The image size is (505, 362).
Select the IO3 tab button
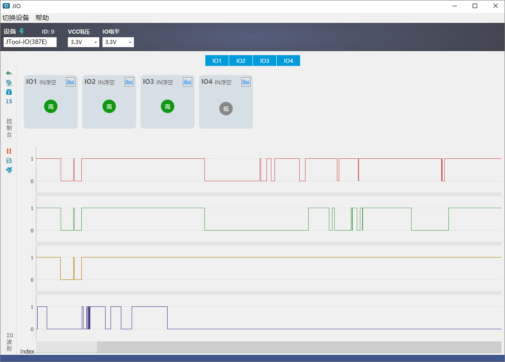tap(265, 61)
